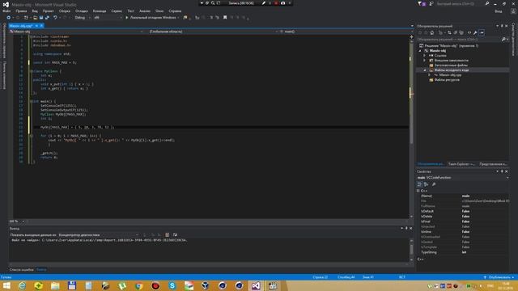This screenshot has width=518, height=291.
Task: Open Internet Explorer from the taskbar
Action: click(22, 285)
